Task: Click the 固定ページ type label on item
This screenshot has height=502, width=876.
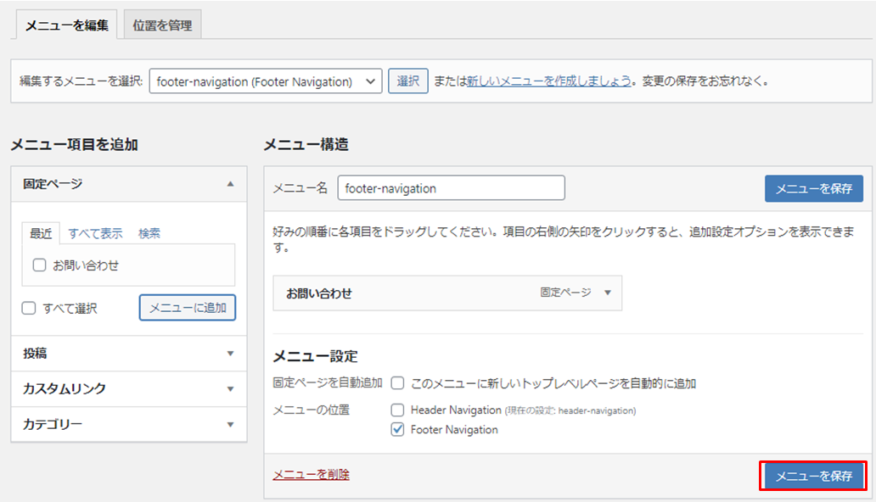Action: 565,293
